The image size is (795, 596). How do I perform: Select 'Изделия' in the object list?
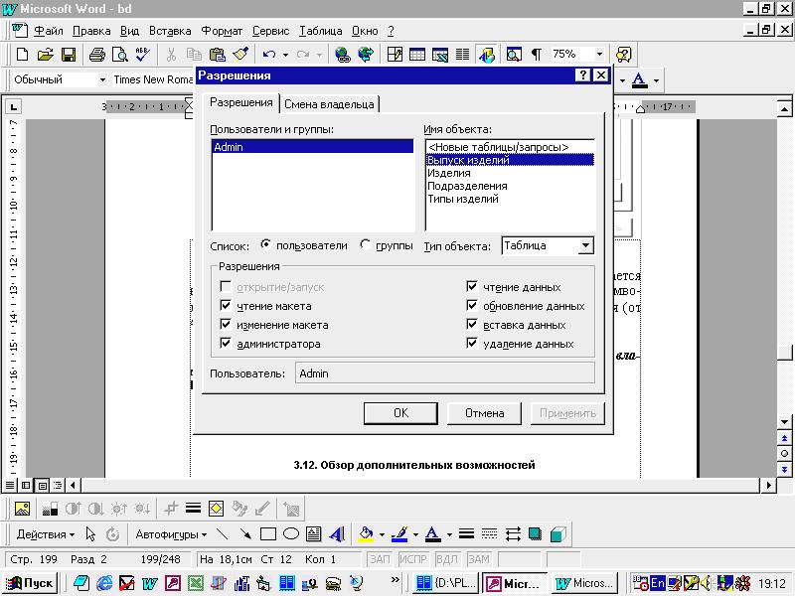pos(509,173)
